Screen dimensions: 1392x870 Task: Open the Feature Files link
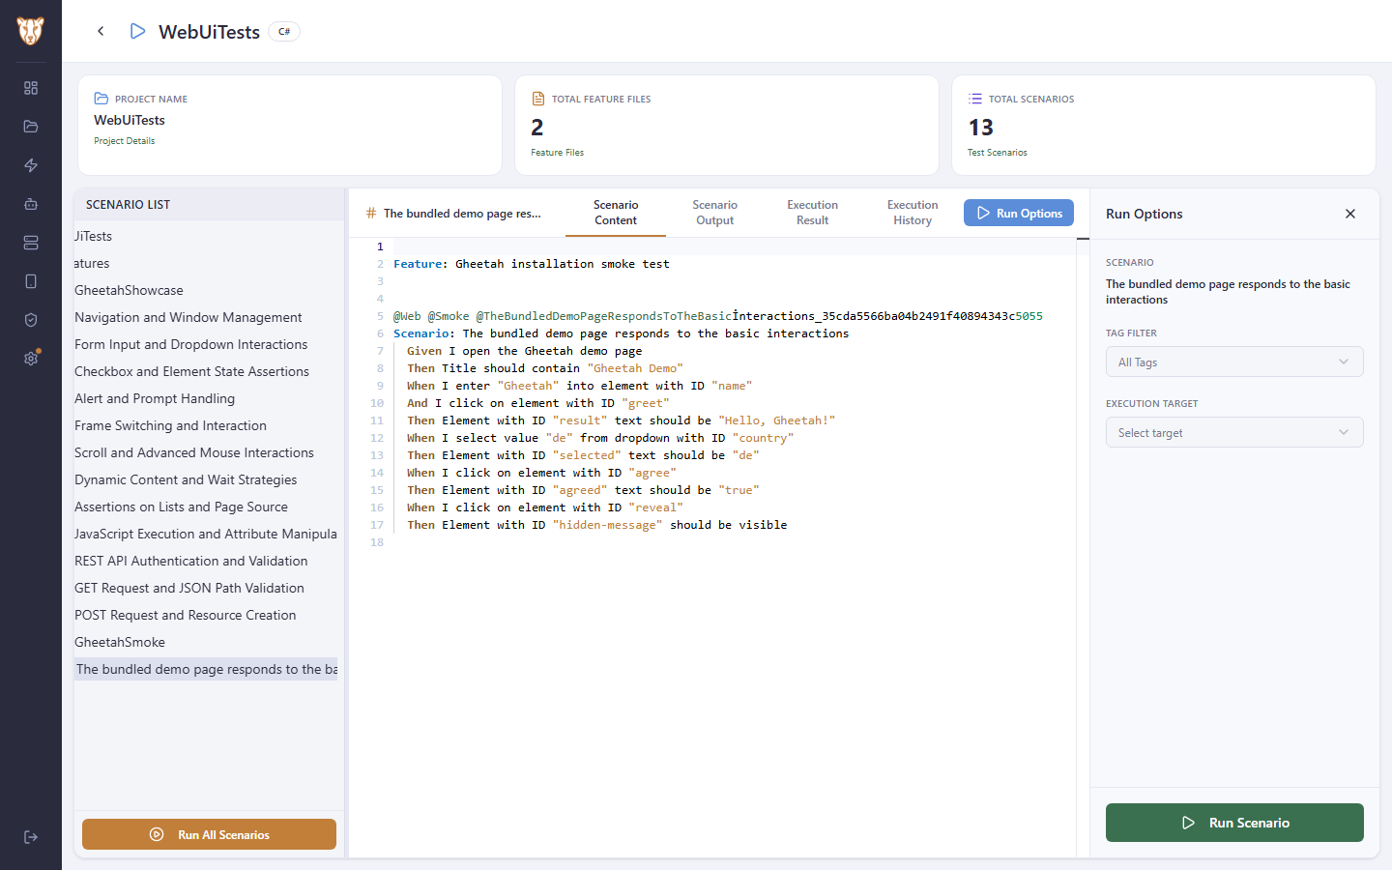tap(557, 153)
